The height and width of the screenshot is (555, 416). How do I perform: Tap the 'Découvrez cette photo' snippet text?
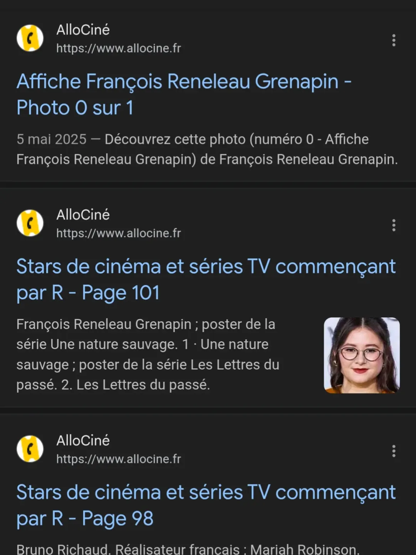coord(237,140)
